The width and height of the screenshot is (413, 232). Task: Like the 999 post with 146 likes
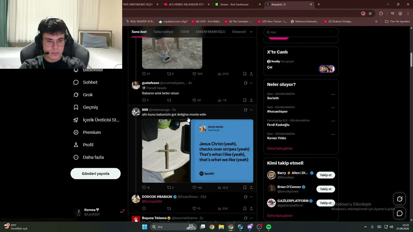coord(194,188)
